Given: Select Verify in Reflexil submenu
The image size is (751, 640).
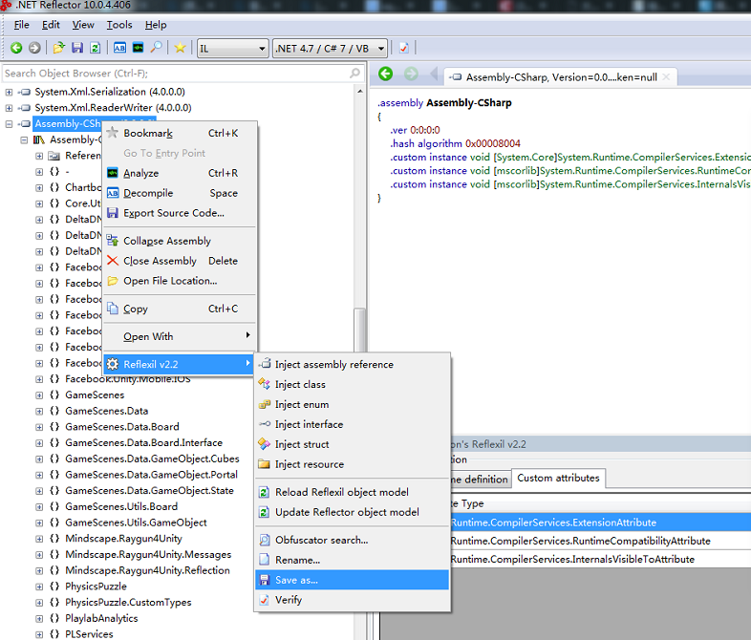Looking at the screenshot, I should coord(352,600).
